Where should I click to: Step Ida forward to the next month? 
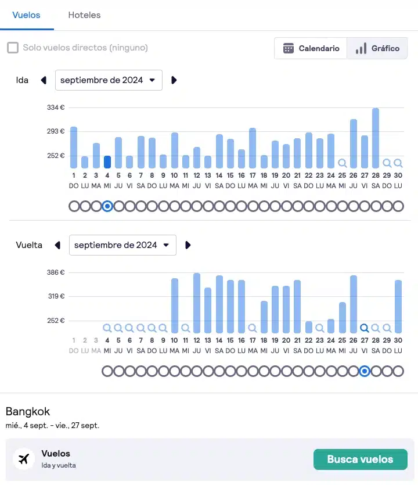point(174,80)
